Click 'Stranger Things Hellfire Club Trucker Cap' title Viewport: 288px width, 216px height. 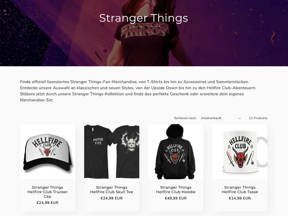coord(48,192)
